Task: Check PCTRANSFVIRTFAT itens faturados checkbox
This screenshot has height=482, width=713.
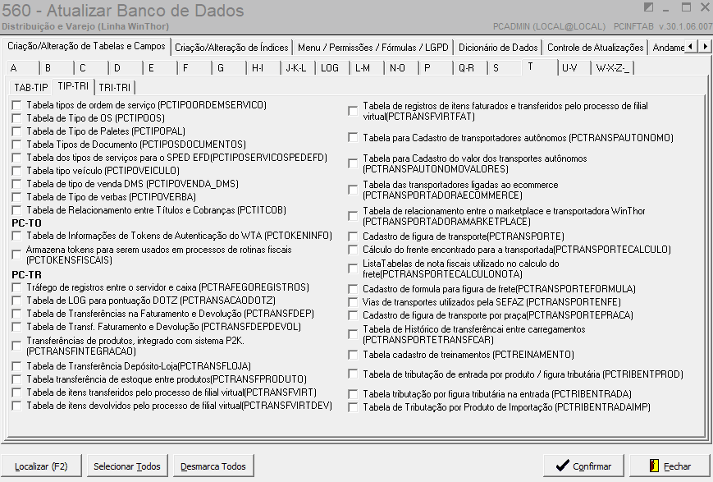Action: [x=353, y=111]
